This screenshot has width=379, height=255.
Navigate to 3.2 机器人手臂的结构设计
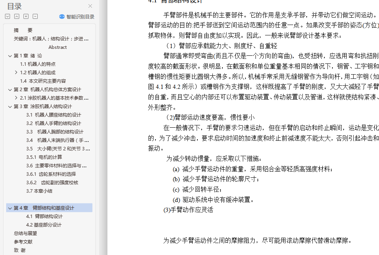(x=53, y=123)
